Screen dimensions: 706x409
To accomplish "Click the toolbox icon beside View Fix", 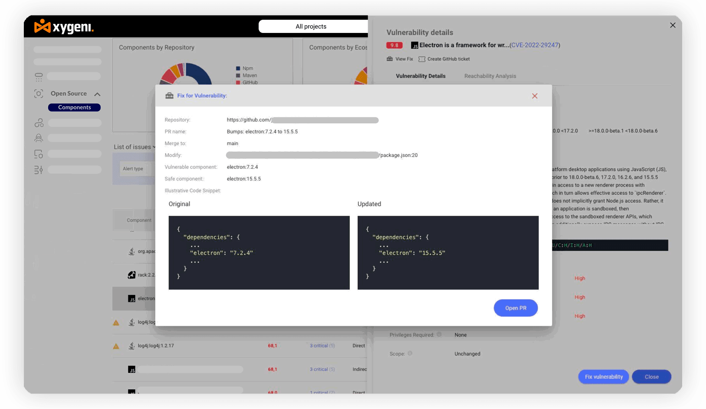I will [390, 59].
